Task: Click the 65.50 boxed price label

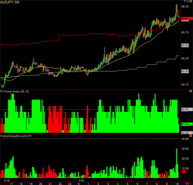Action: pos(185,45)
